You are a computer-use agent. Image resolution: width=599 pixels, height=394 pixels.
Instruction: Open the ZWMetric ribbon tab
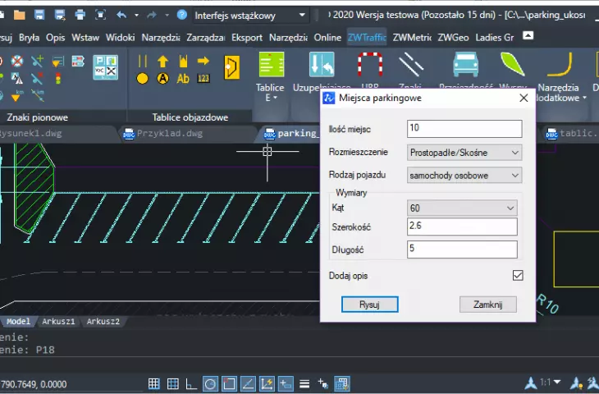pos(412,38)
